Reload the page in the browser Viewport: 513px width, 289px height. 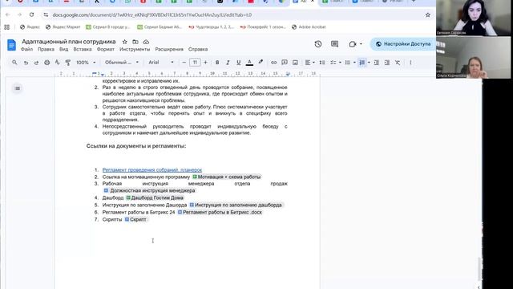coord(31,14)
